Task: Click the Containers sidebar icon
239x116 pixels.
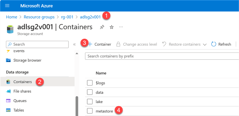Action: 8,82
